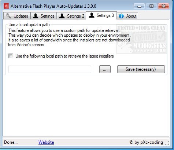174x150 pixels.
Task: Click the blue info icon on About tab
Action: click(x=121, y=16)
